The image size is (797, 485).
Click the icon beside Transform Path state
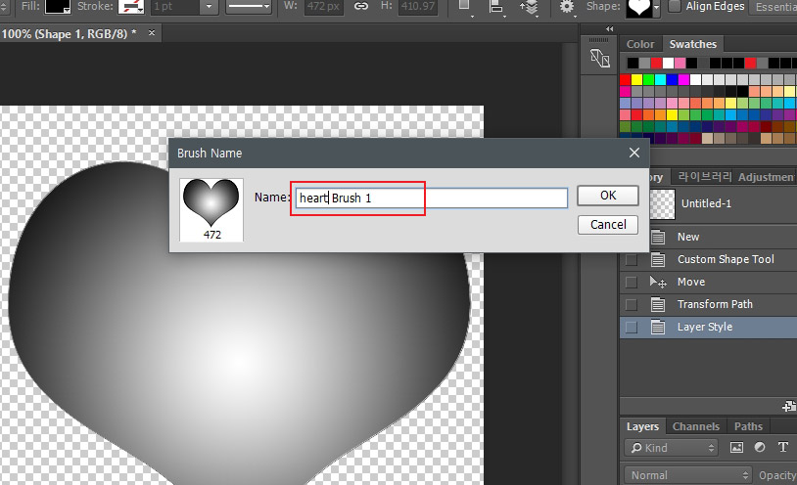click(658, 304)
